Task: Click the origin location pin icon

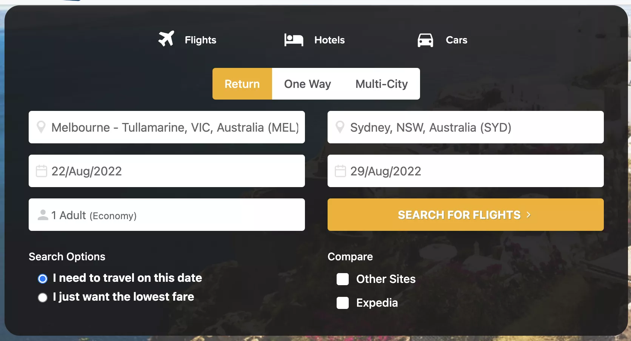Action: [x=41, y=127]
